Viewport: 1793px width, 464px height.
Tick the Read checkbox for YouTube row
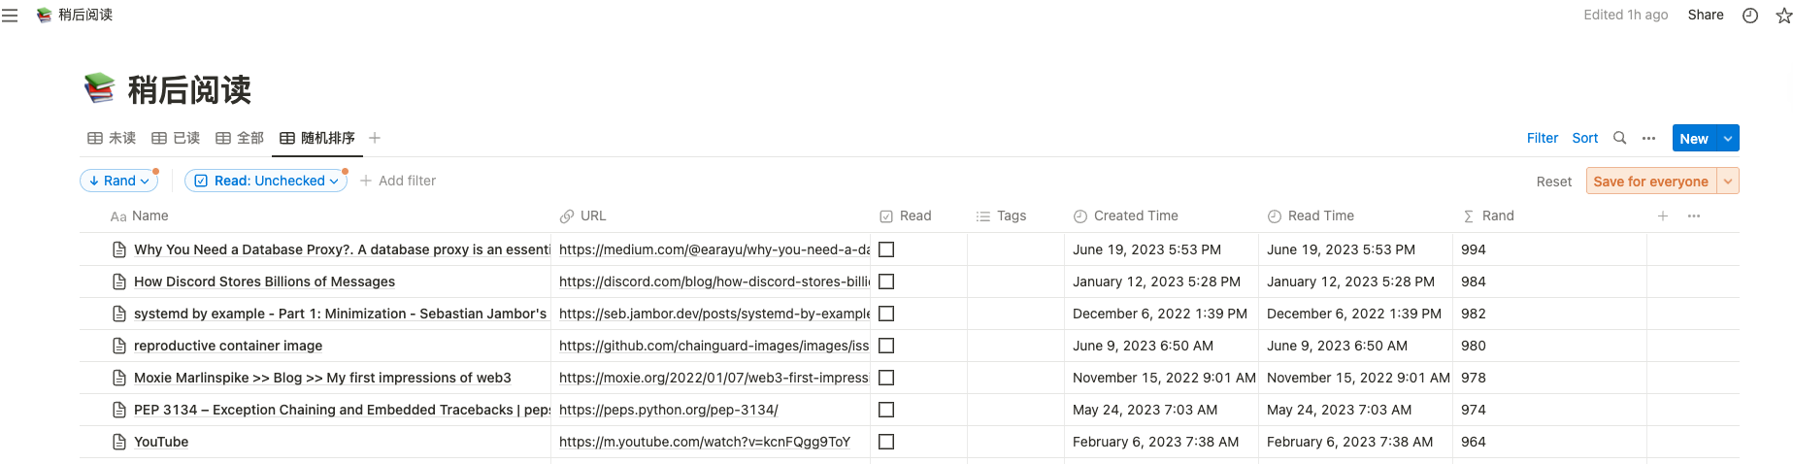886,442
